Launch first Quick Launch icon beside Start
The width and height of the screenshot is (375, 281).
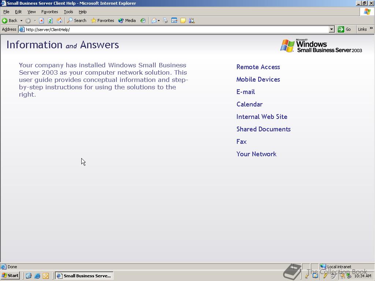point(29,276)
